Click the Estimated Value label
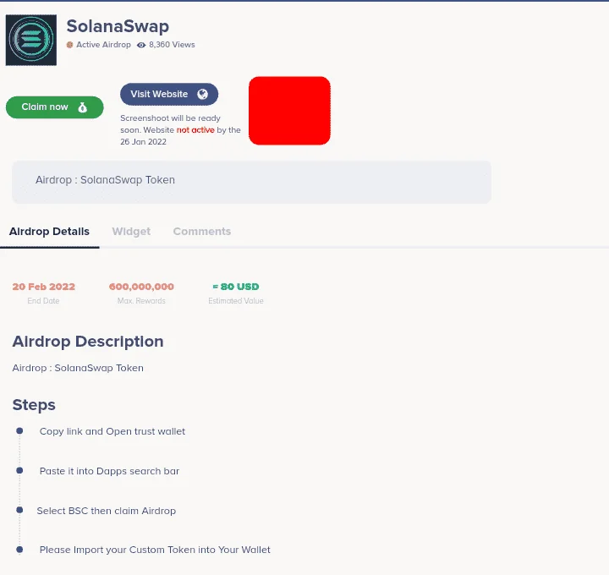The image size is (609, 575). click(x=236, y=301)
